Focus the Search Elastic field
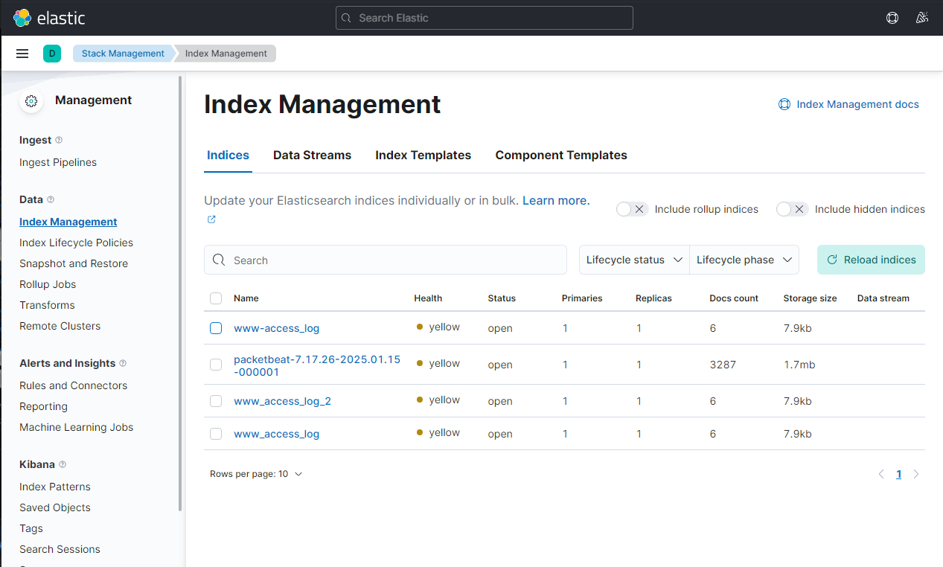 click(485, 18)
